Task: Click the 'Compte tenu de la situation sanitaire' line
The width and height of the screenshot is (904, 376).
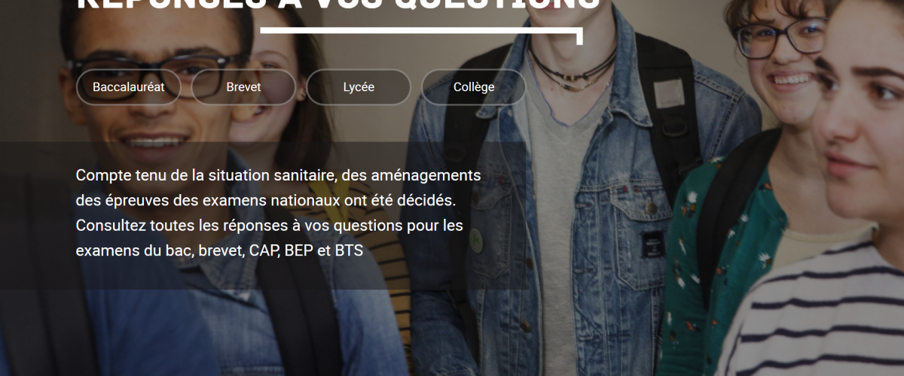Action: tap(278, 175)
